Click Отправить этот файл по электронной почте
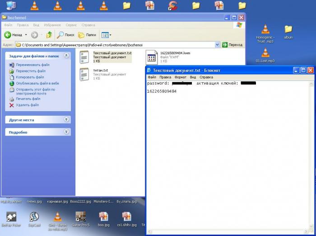The width and height of the screenshot is (316, 236). tap(36, 91)
